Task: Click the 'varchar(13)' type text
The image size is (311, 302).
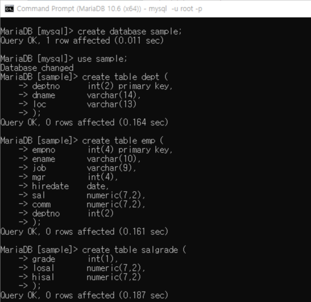Action: 111,105
